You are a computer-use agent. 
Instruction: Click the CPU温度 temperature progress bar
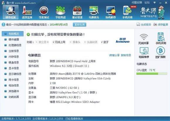[x=152, y=74]
